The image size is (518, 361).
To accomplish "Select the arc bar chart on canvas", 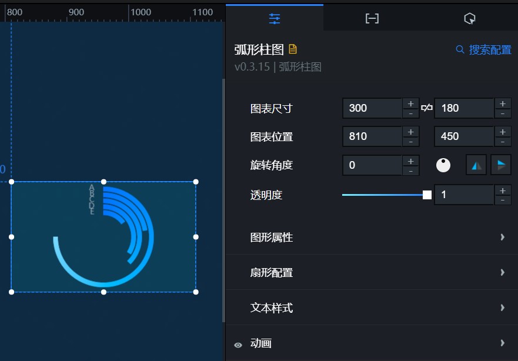I will (103, 237).
